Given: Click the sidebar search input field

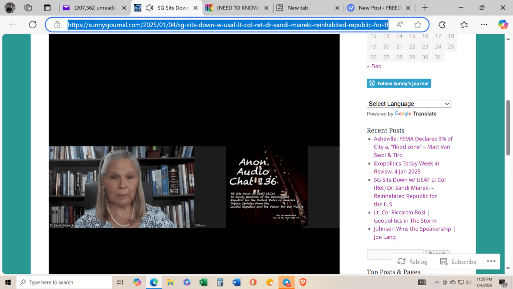Looking at the screenshot, I should point(395,254).
